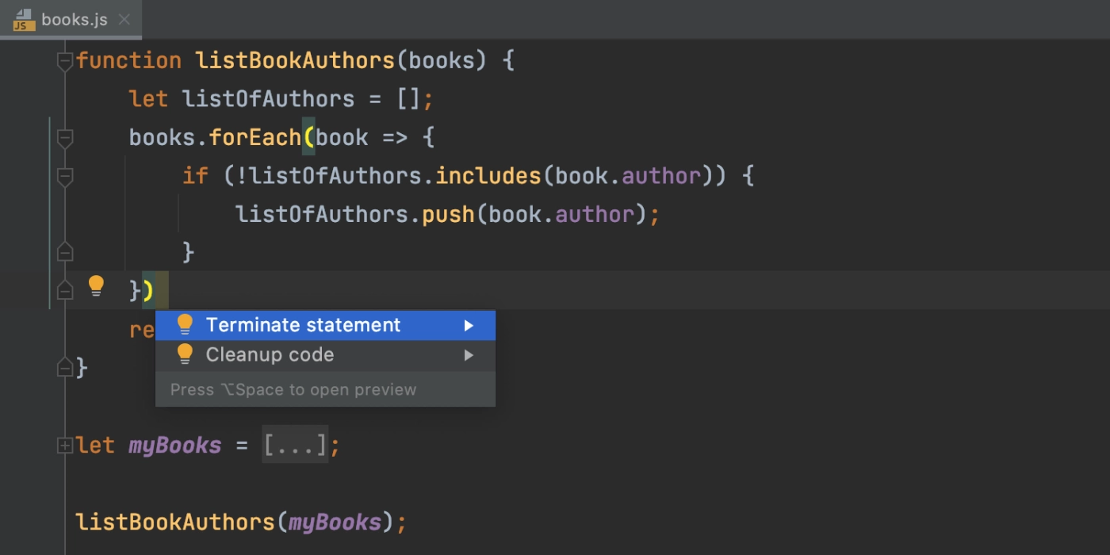Click the highlighted closing parenthesis after forEach
Viewport: 1110px width, 555px height.
coord(148,290)
